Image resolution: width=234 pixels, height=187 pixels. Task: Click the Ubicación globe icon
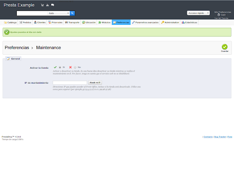coord(84,22)
